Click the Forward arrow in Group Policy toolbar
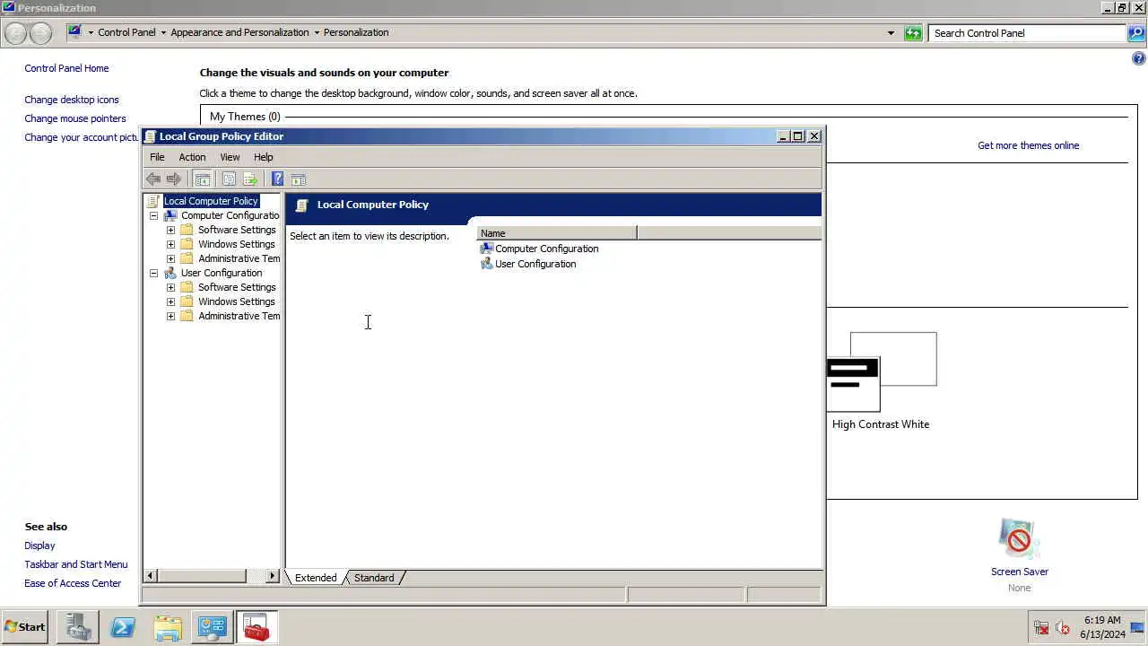 click(174, 179)
